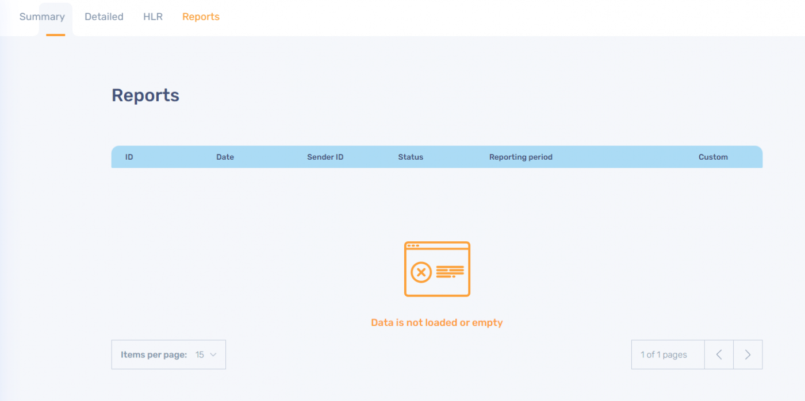Image resolution: width=805 pixels, height=401 pixels.
Task: Select the Reporting period column header
Action: [520, 157]
